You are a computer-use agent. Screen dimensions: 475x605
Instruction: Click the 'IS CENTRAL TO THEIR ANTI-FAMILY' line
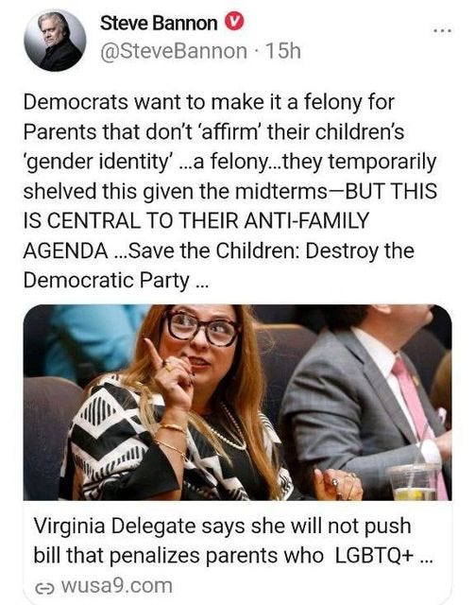point(196,220)
